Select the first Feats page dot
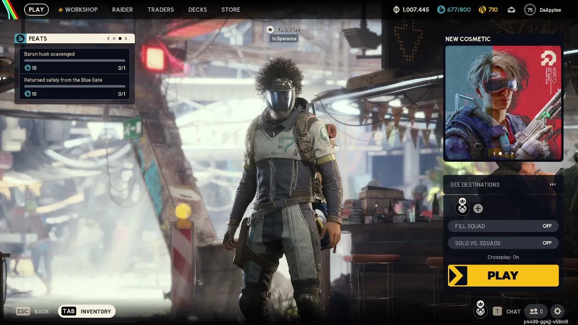 (114, 38)
